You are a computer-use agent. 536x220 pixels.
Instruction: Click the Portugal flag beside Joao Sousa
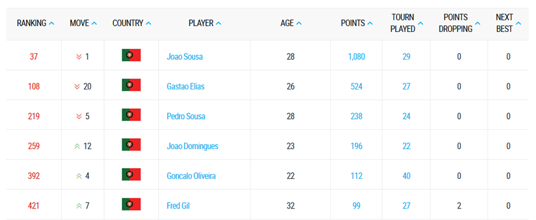tap(131, 55)
